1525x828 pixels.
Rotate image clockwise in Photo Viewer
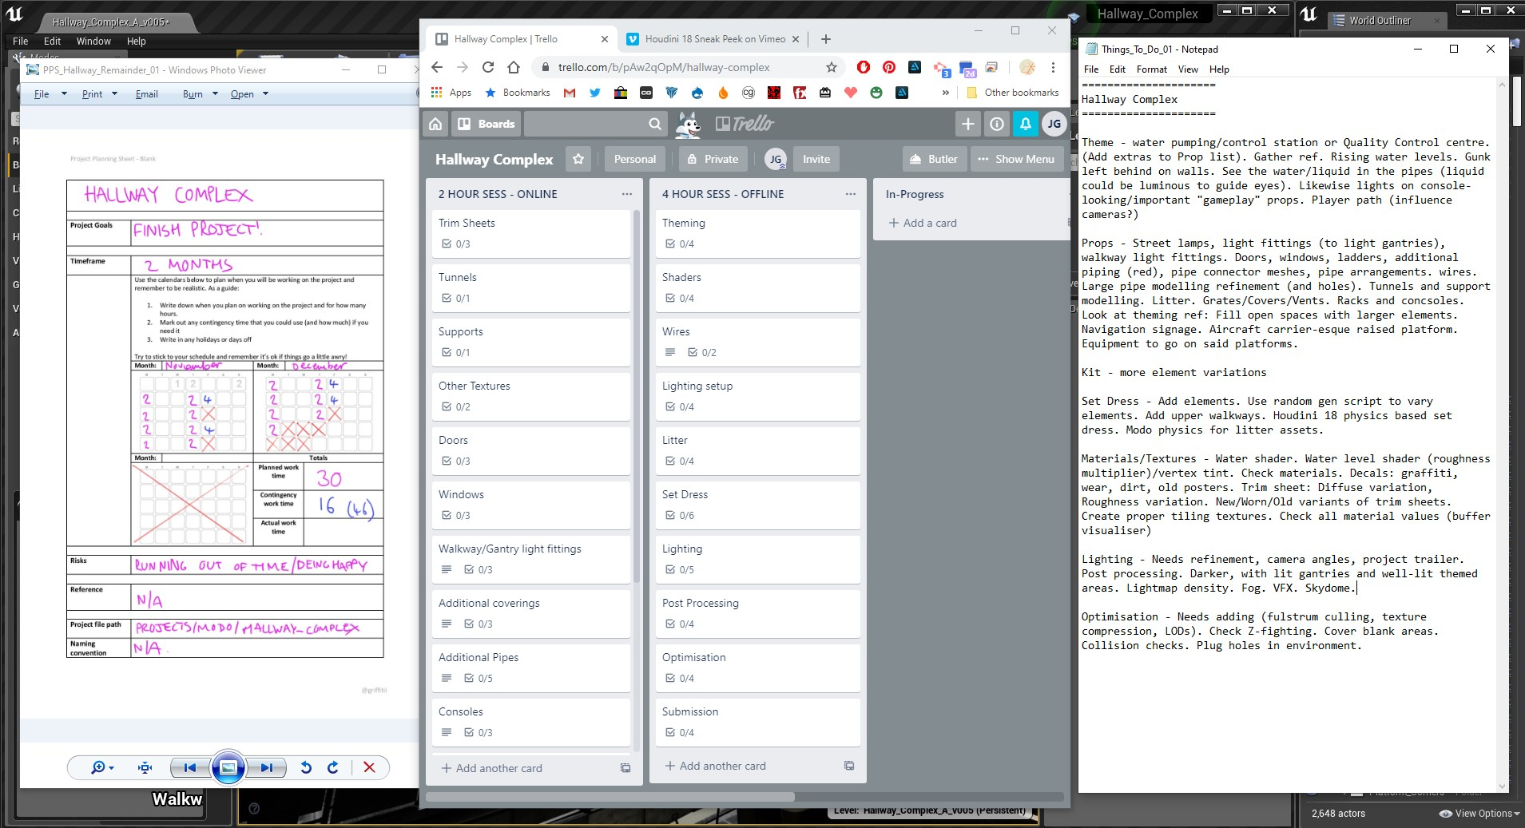pyautogui.click(x=333, y=767)
